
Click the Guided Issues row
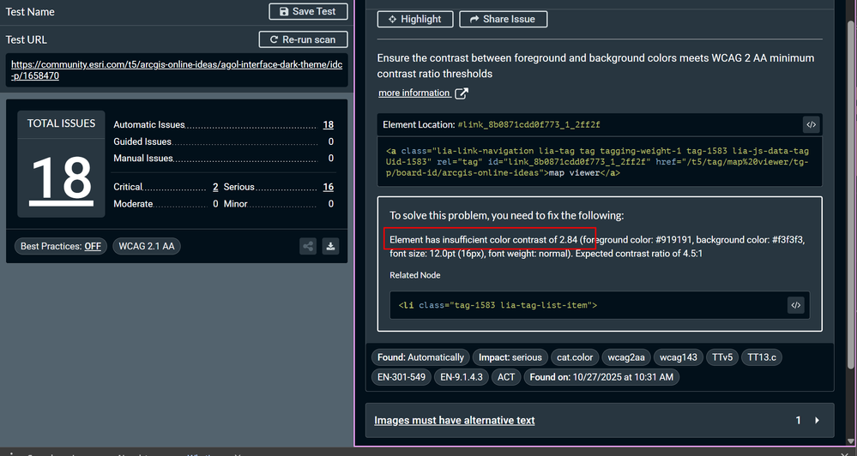coord(224,141)
